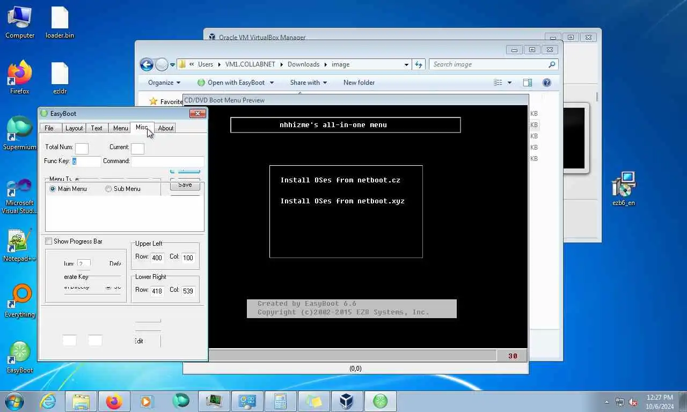The image size is (687, 412).
Task: Launch Internet Explorer from taskbar
Action: click(48, 401)
